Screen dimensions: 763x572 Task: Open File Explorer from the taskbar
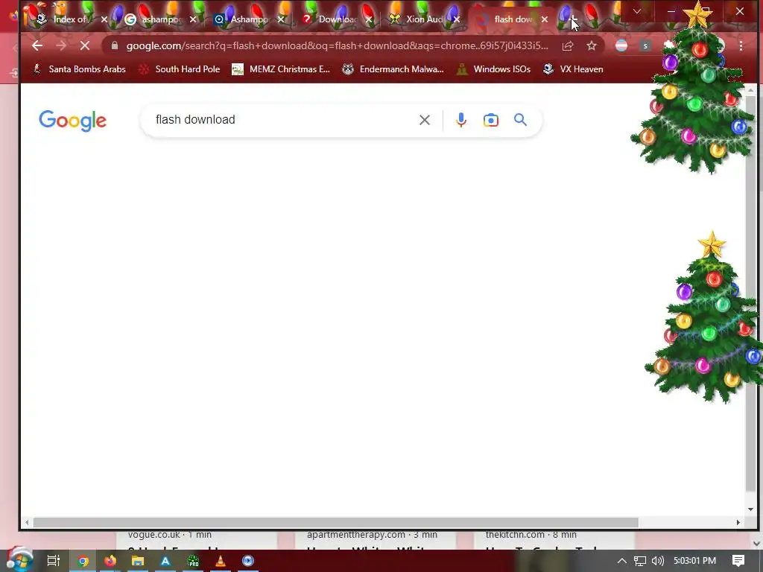[138, 561]
